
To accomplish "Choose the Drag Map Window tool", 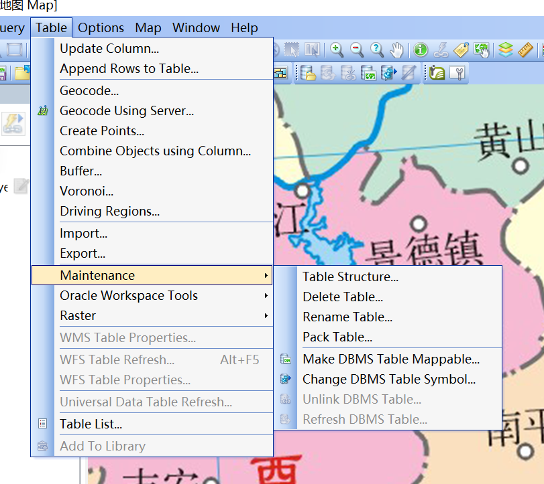I will 482,50.
